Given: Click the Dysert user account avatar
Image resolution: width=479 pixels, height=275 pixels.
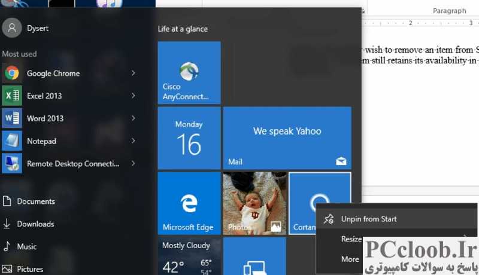Looking at the screenshot, I should (x=12, y=27).
